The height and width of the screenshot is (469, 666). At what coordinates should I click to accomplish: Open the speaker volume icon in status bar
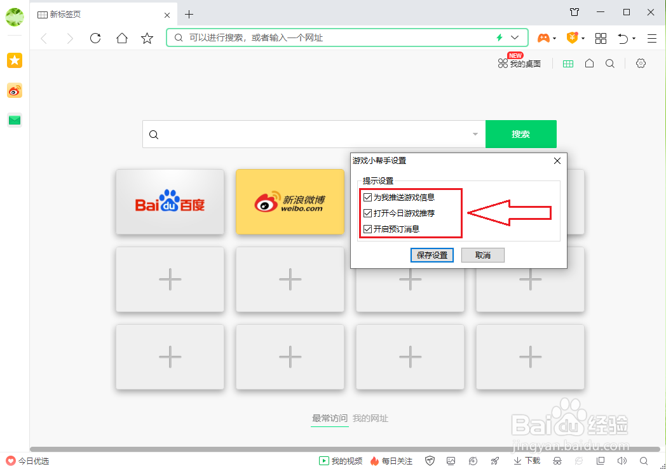click(622, 461)
